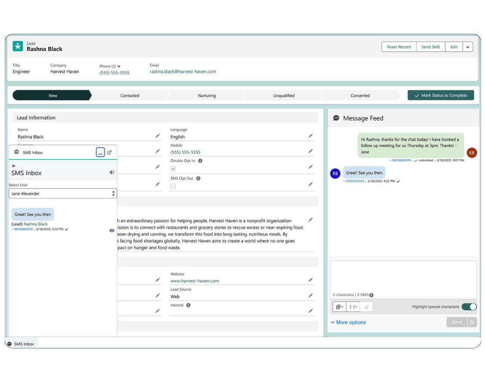Attach a file using the paperclip icon

366,306
